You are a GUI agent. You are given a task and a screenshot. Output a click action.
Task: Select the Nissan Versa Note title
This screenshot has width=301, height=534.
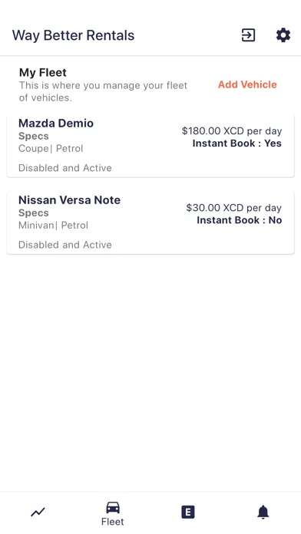tap(69, 200)
